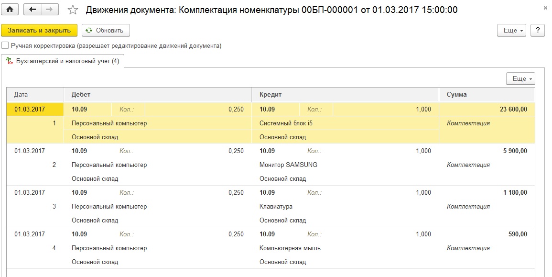Viewport: 552px width, 277px height.
Task: Close the document movements form
Action: tap(545, 8)
